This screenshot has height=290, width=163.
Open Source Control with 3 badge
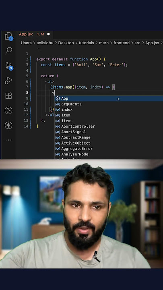click(x=8, y=66)
